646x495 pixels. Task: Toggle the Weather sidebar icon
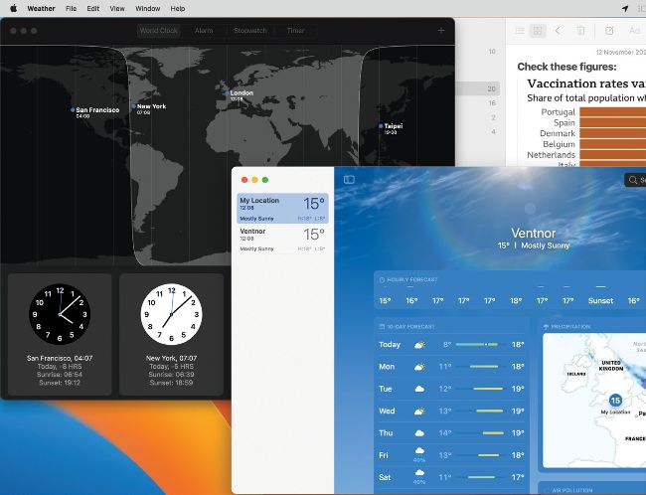point(349,180)
